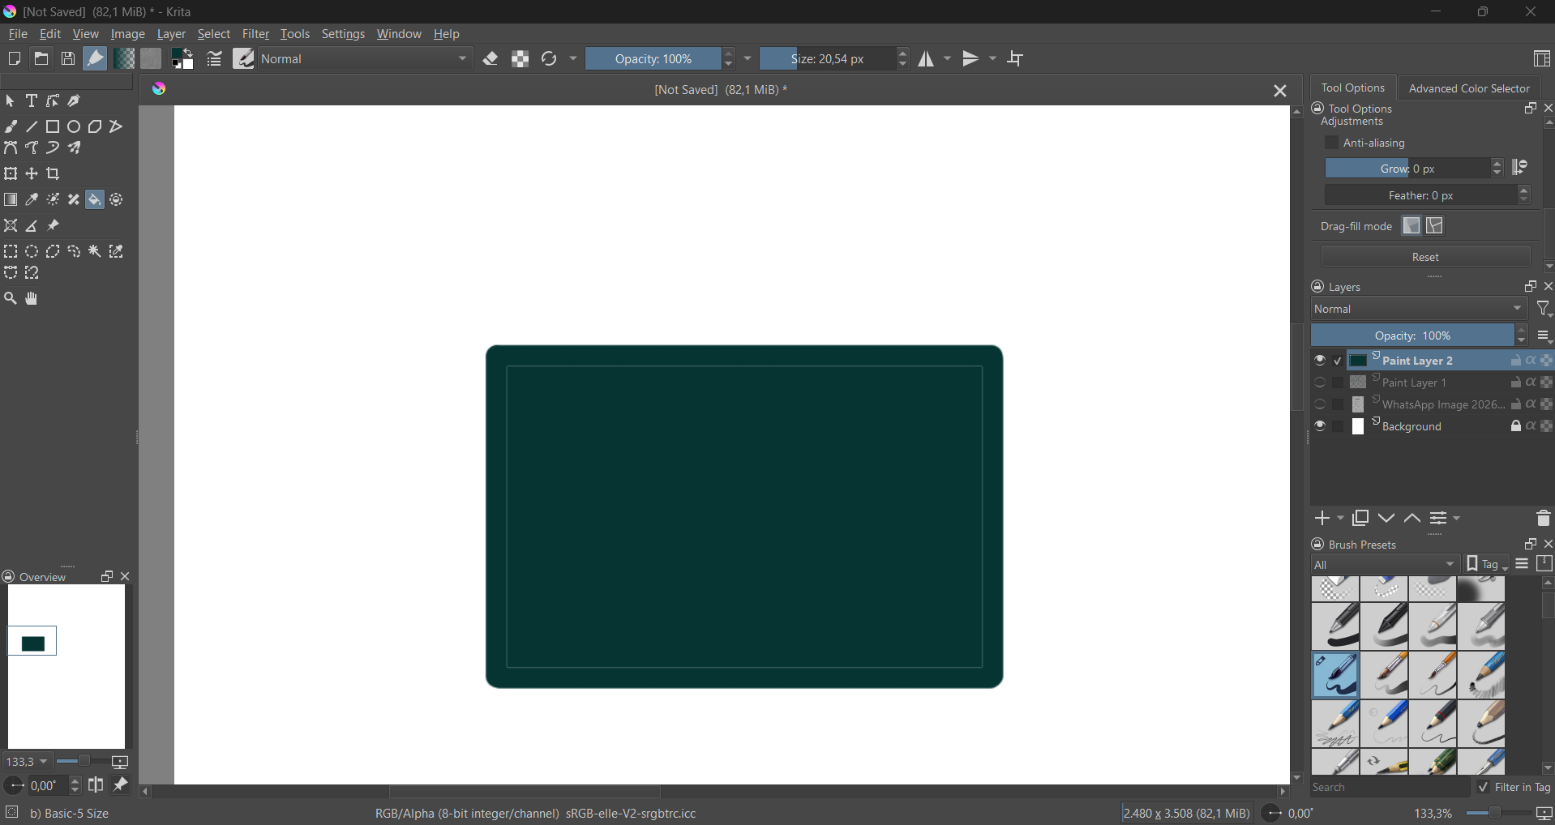Image resolution: width=1555 pixels, height=825 pixels.
Task: Open the brush presets All tag dropdown
Action: point(1385,565)
